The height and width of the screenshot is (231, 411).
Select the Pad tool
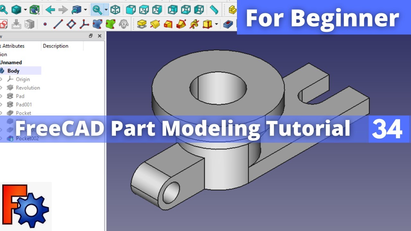[x=142, y=24]
